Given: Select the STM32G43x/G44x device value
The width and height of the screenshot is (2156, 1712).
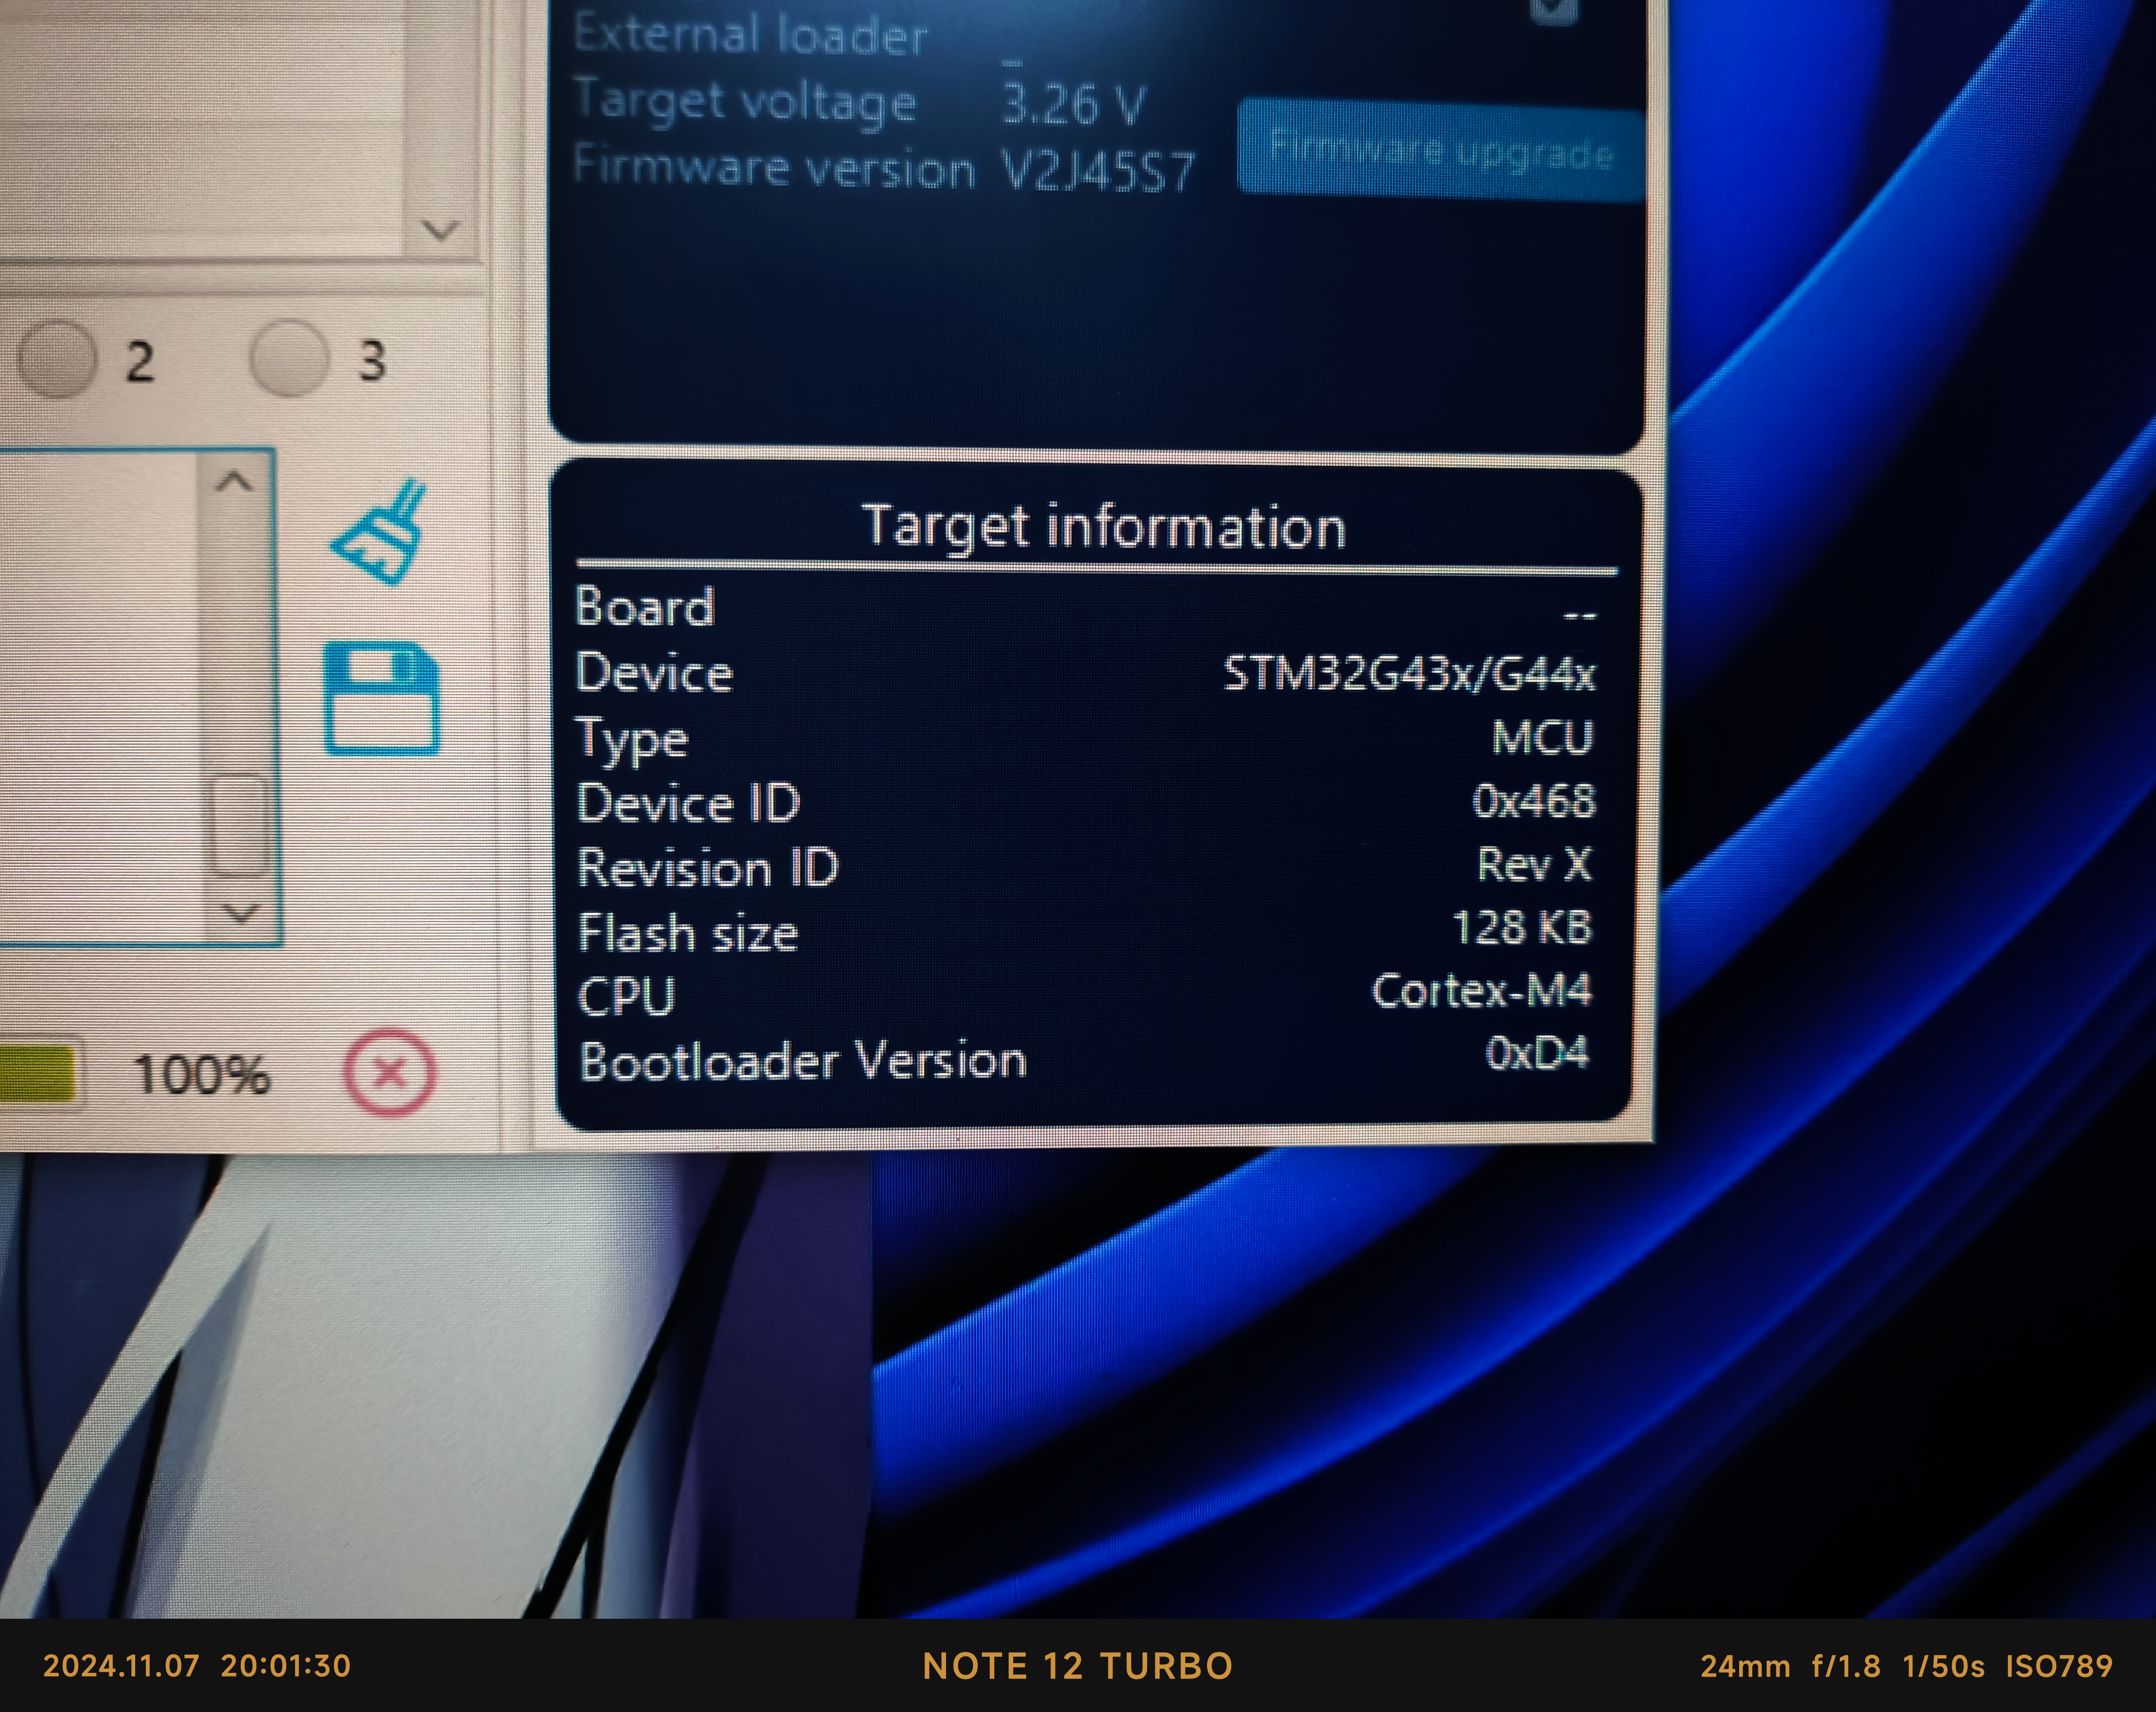Looking at the screenshot, I should 1410,673.
